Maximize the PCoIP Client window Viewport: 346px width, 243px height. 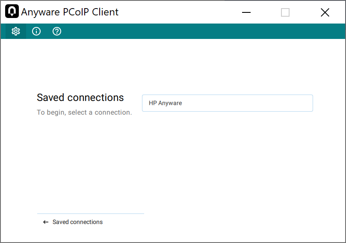[x=285, y=12]
